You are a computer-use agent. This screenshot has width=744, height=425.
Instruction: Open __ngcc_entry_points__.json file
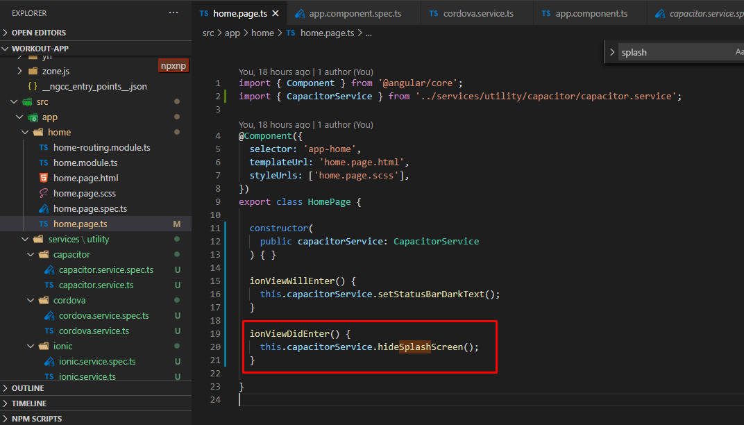(94, 86)
